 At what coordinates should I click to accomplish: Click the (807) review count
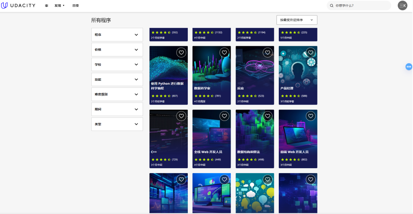[x=175, y=96]
